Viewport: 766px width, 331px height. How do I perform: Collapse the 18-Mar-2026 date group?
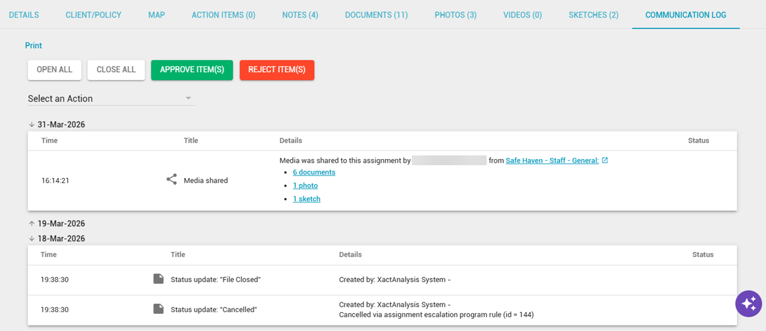32,239
